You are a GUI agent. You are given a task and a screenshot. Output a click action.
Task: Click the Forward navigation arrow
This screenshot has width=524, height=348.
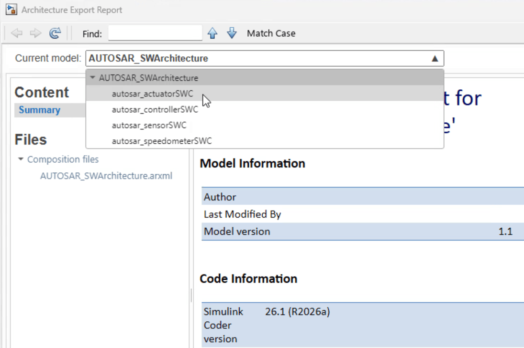click(x=35, y=33)
